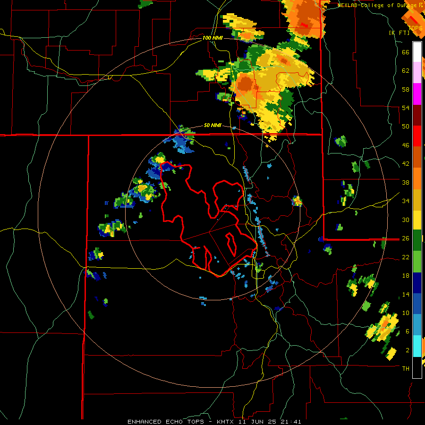The width and height of the screenshot is (425, 425).
Task: Click the white swatch in the tops legend
Action: pos(417,52)
